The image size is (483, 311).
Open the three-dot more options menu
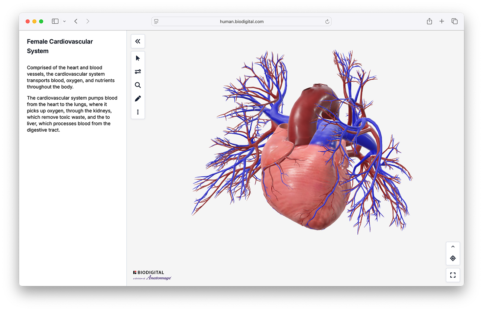pyautogui.click(x=138, y=112)
